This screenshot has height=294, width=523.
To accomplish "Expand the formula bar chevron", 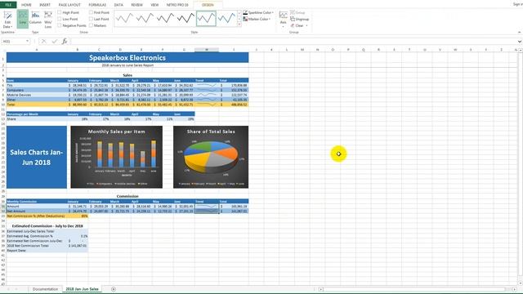I will pyautogui.click(x=520, y=42).
